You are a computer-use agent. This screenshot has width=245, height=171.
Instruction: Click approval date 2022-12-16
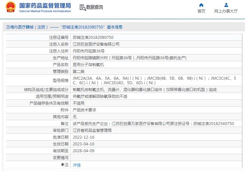click(x=84, y=137)
